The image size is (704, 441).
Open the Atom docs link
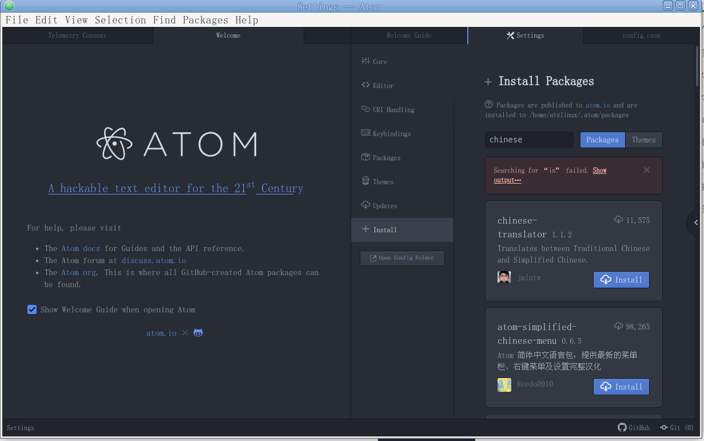coord(81,248)
